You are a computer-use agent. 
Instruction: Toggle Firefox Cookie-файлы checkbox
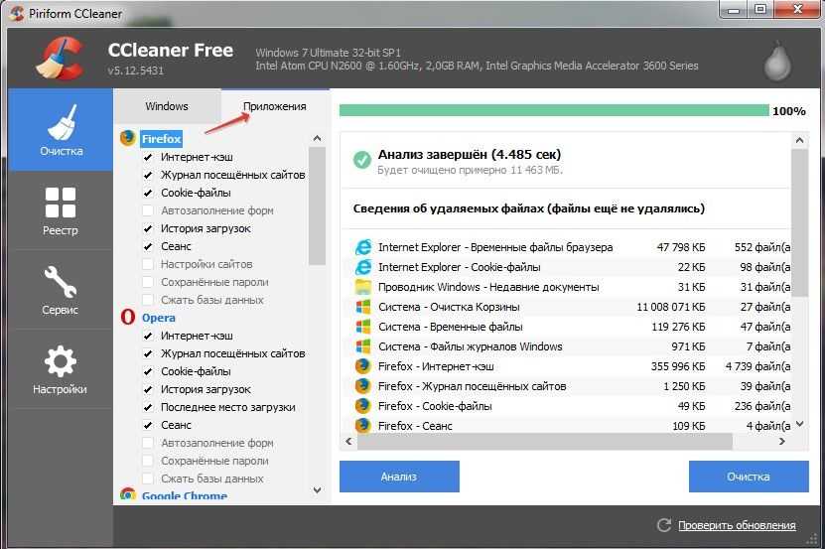pos(148,193)
